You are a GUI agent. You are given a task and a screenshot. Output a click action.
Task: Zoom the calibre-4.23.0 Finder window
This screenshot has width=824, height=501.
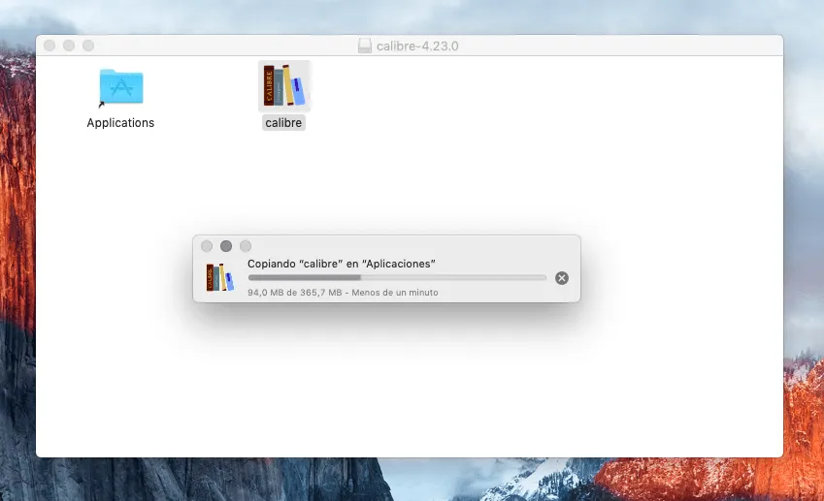pos(88,46)
